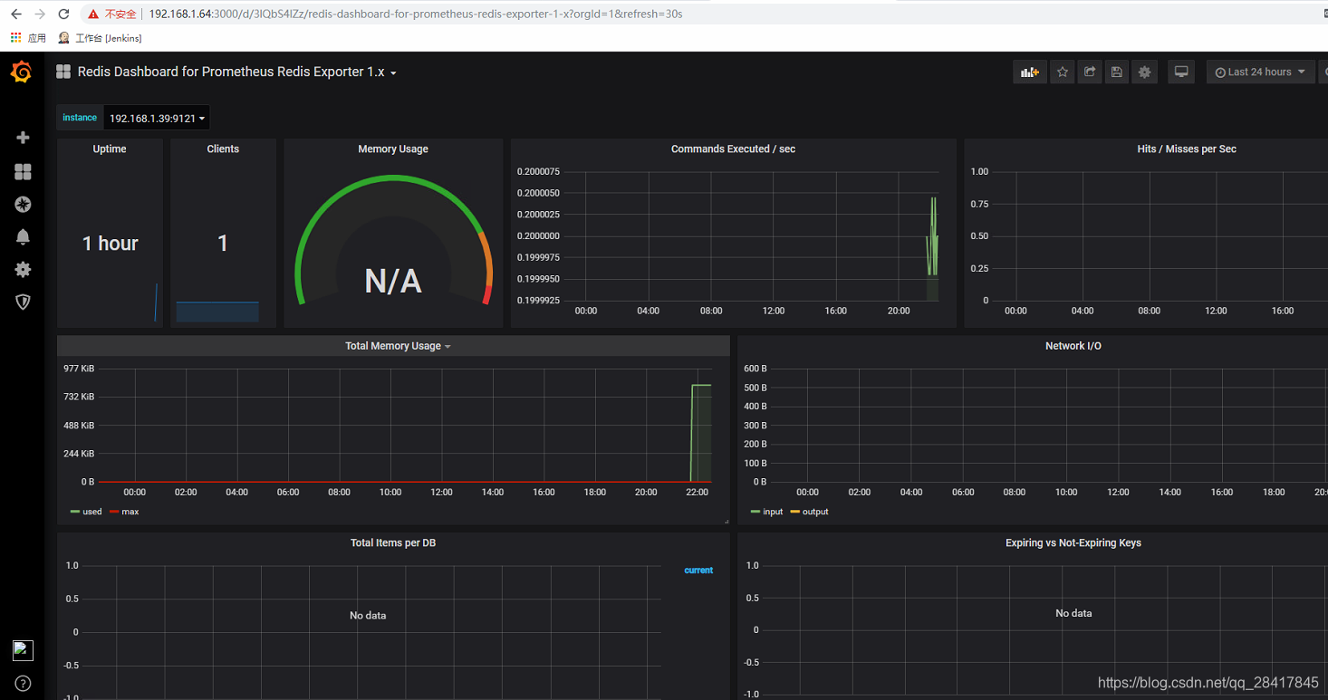Viewport: 1328px width, 700px height.
Task: Click the 977 KiB axis label
Action: 79,369
